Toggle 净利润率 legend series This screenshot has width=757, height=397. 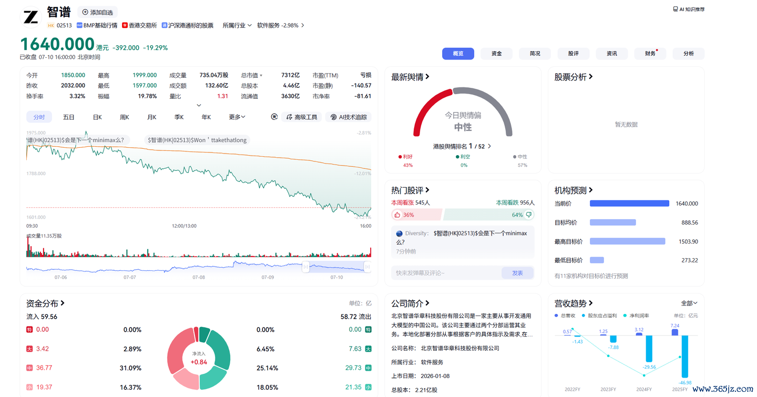636,315
